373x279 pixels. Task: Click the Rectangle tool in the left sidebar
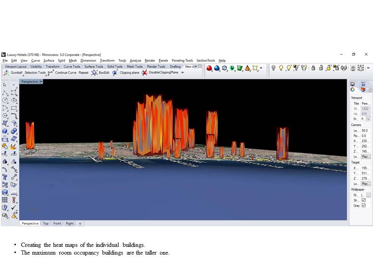click(x=13, y=107)
